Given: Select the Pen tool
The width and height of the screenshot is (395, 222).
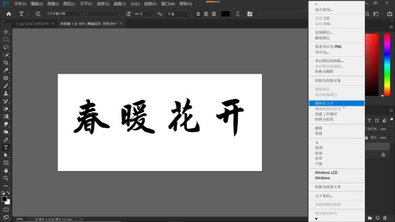Looking at the screenshot, I should click(x=6, y=140).
